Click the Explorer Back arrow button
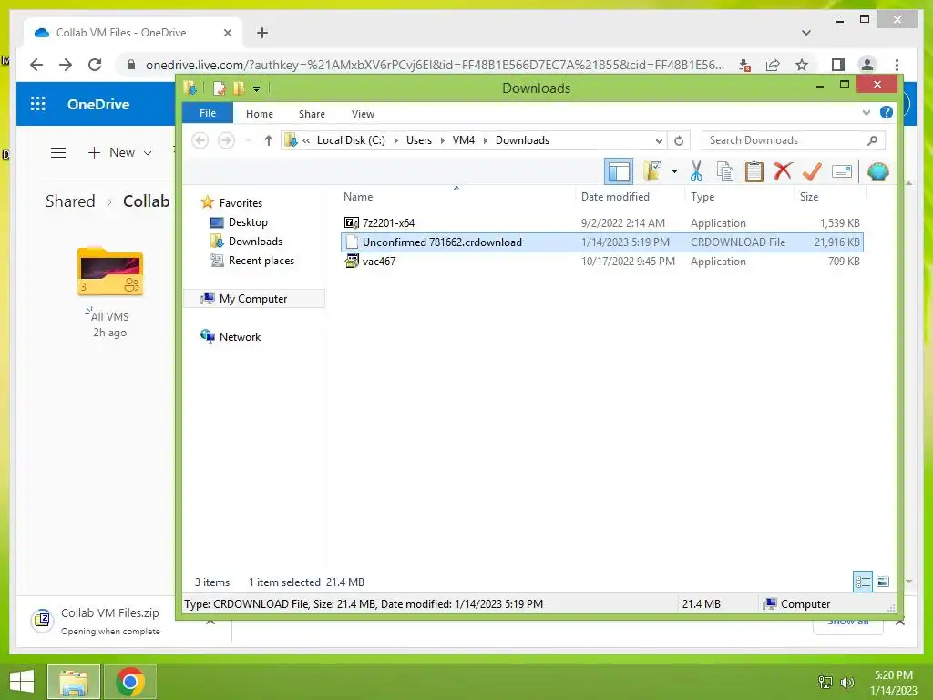 [x=200, y=140]
